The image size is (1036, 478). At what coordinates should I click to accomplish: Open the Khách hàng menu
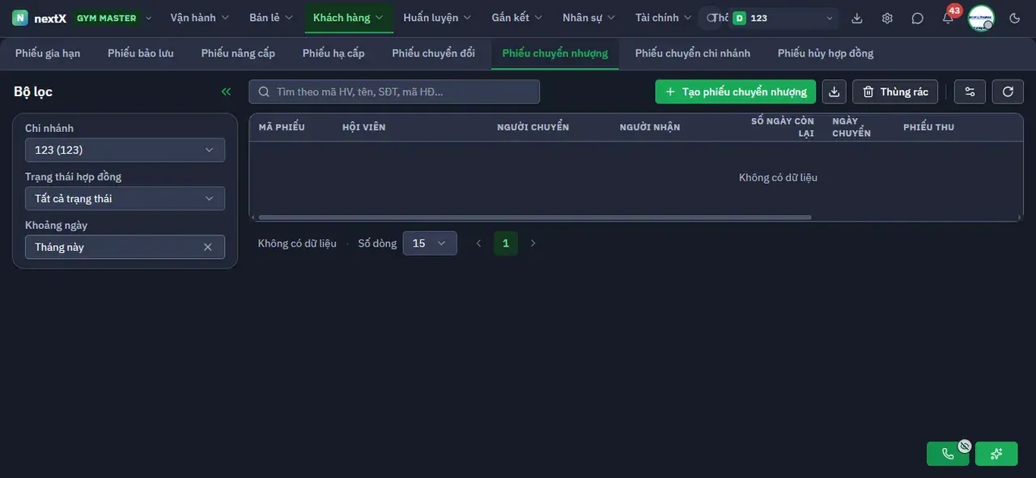pyautogui.click(x=349, y=18)
